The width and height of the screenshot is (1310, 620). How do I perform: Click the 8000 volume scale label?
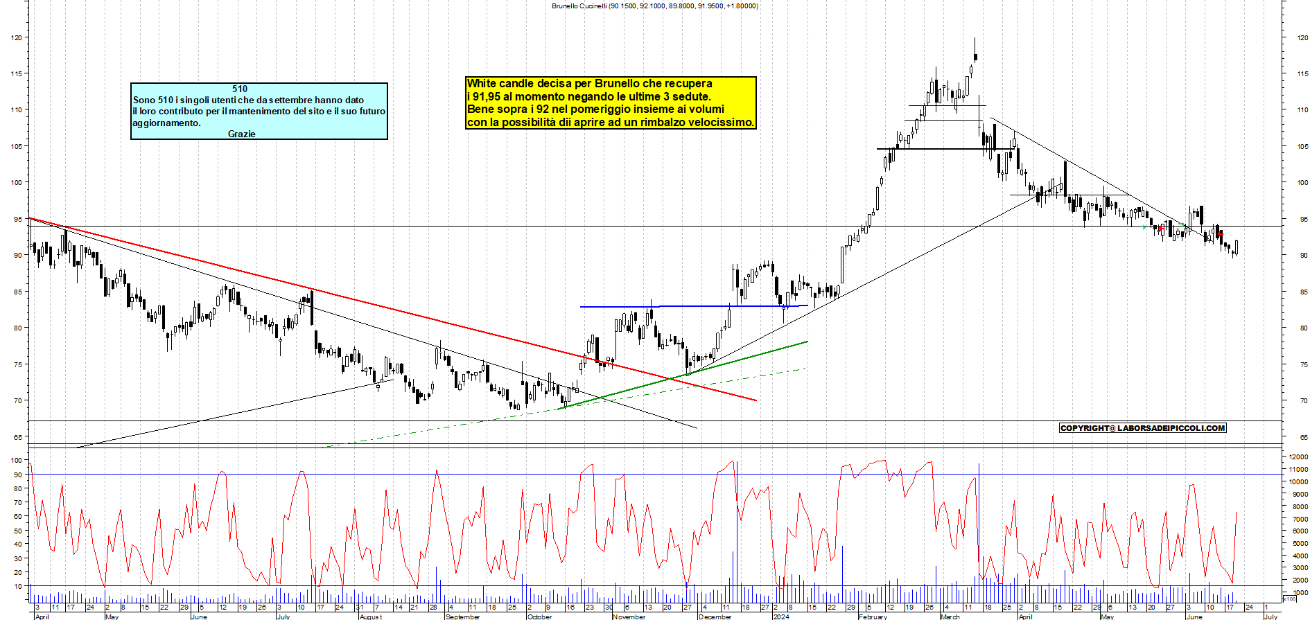pos(1300,507)
